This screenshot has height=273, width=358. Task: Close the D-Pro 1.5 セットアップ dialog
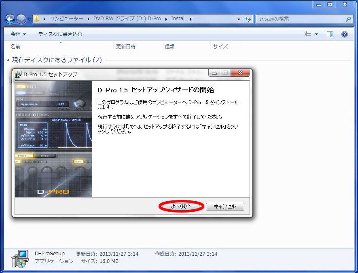240,73
